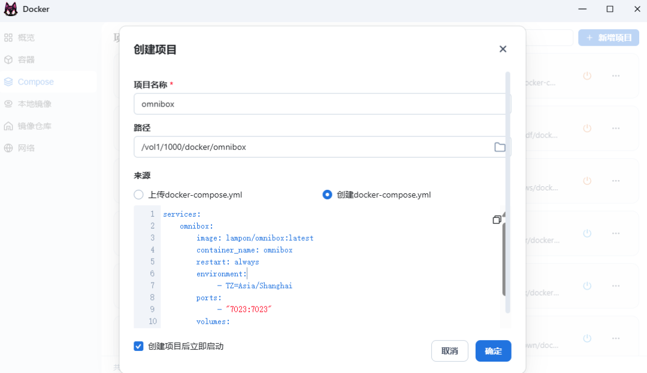Click the copy icon on the YAML editor
Viewport: 647px width, 373px height.
click(497, 219)
